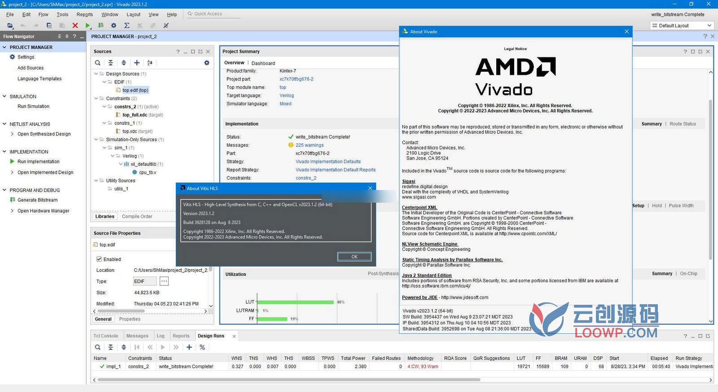Expand all in Flow Navigator header
Screen dimensions: 718x392
pyautogui.click(x=67, y=36)
